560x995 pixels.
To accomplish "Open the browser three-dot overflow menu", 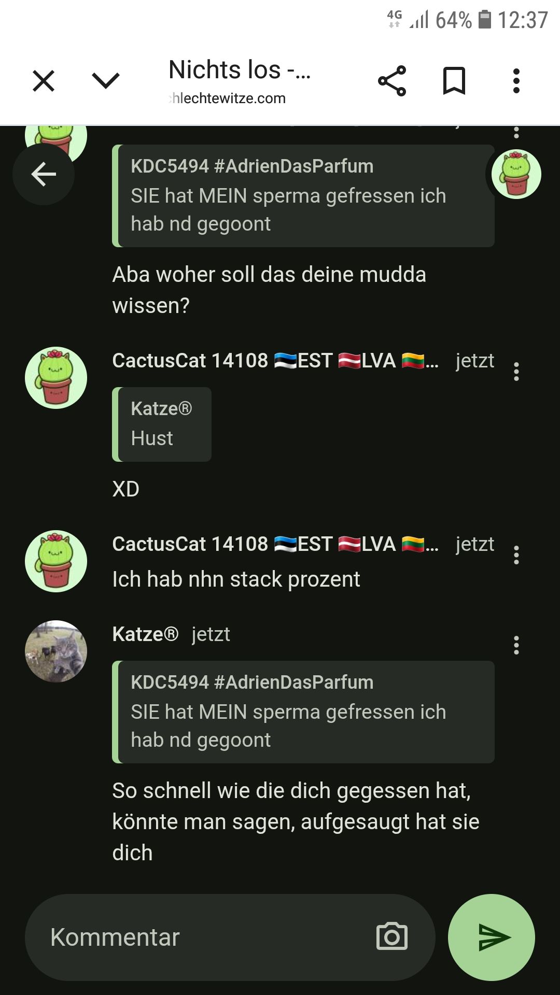I will coord(516,81).
